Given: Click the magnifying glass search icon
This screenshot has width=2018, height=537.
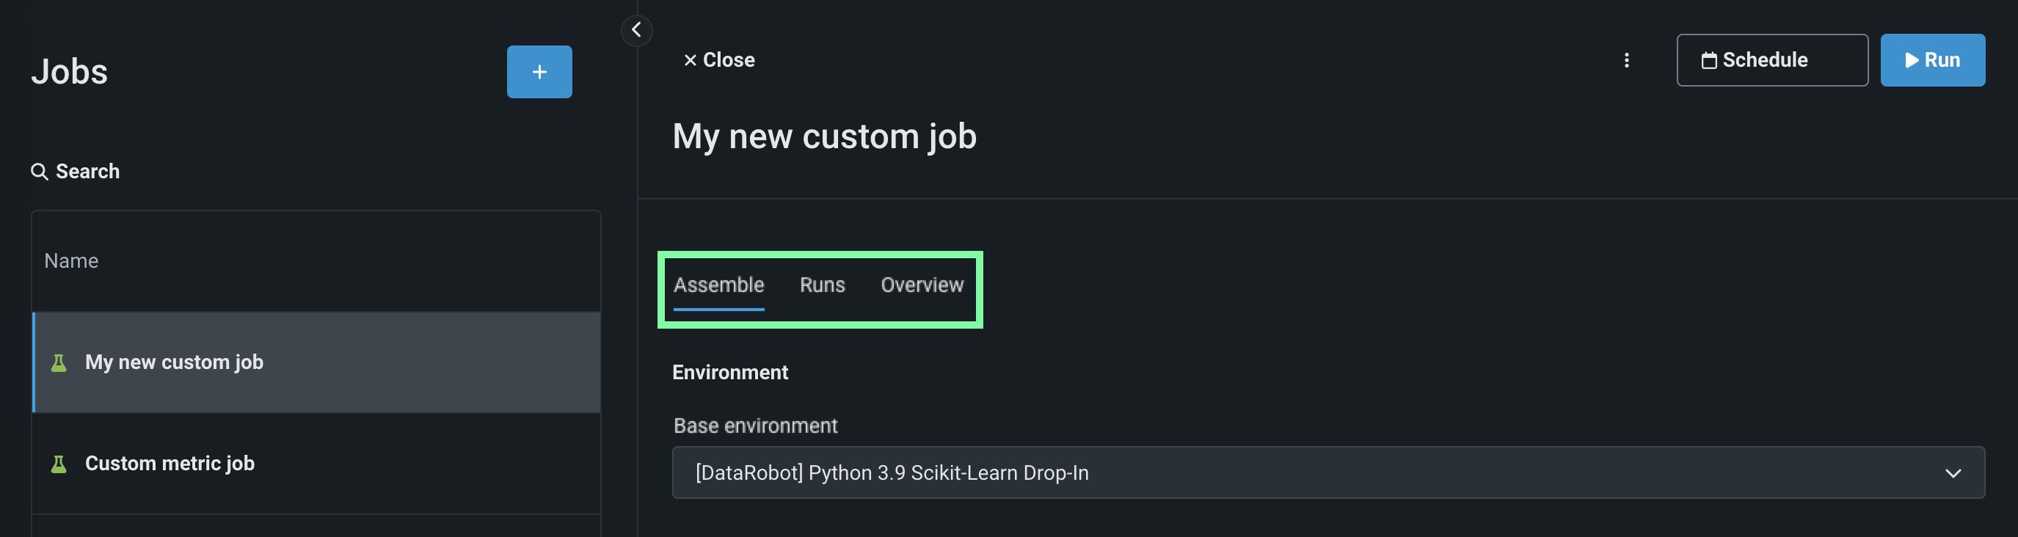Looking at the screenshot, I should tap(39, 172).
